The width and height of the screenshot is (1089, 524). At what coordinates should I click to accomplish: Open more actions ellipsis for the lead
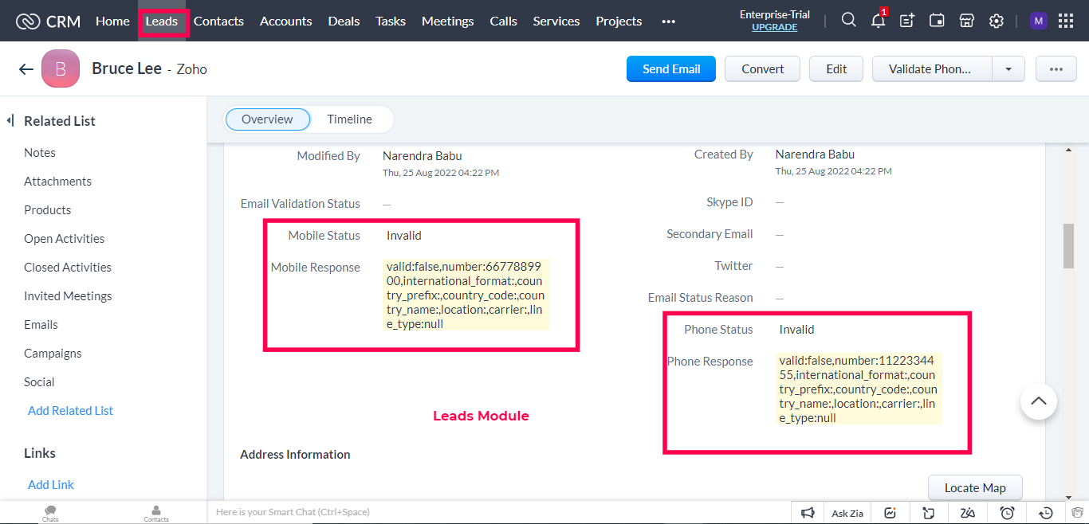point(1056,69)
